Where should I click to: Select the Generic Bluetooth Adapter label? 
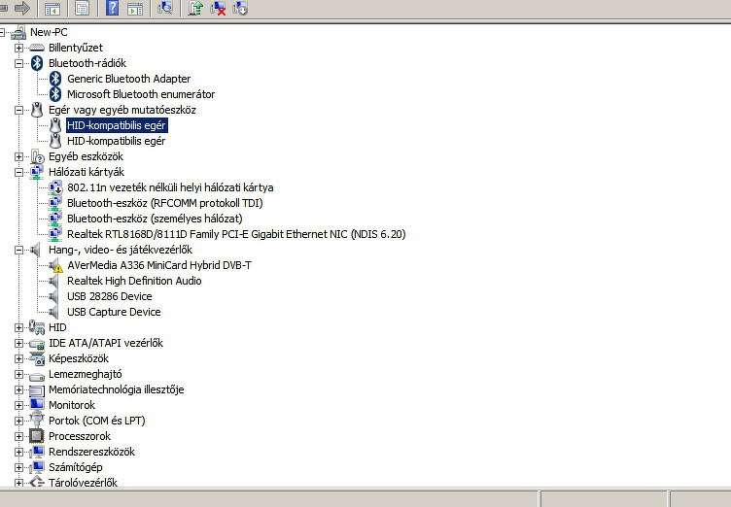click(128, 79)
